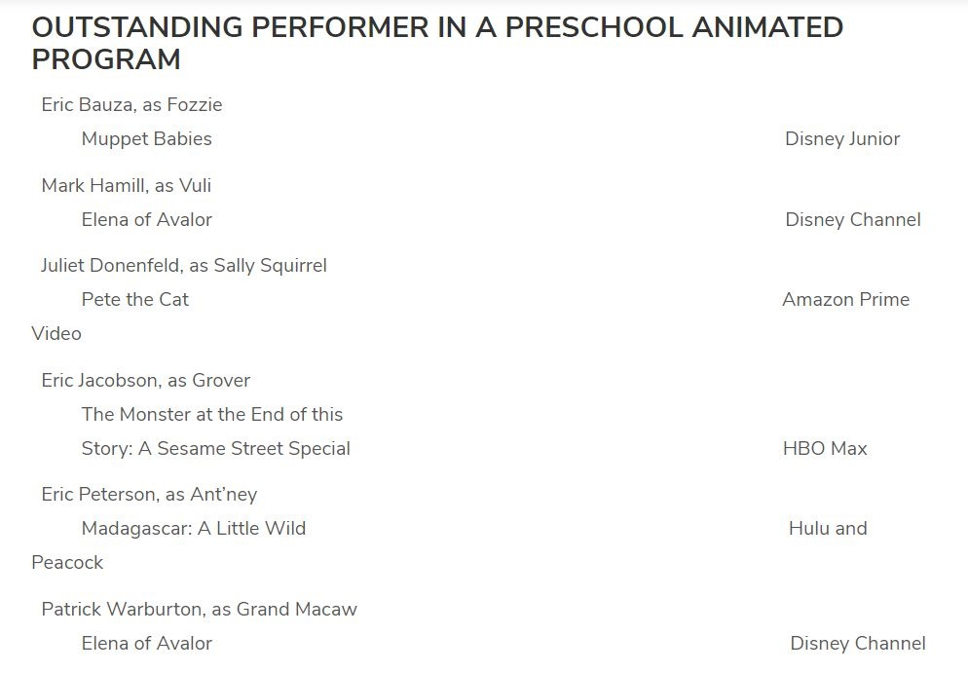Select the Eric Bauza, as Fozzie line
Image resolution: width=968 pixels, height=673 pixels.
point(131,104)
